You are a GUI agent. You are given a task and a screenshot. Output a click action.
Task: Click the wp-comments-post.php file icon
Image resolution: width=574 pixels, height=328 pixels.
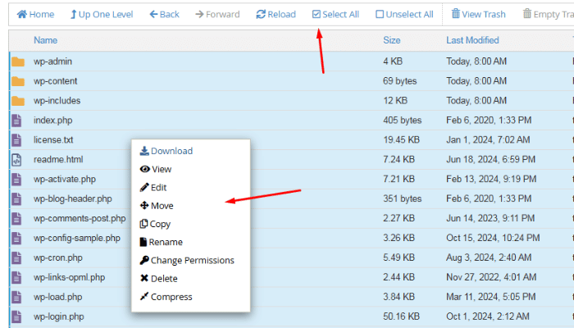pyautogui.click(x=16, y=219)
